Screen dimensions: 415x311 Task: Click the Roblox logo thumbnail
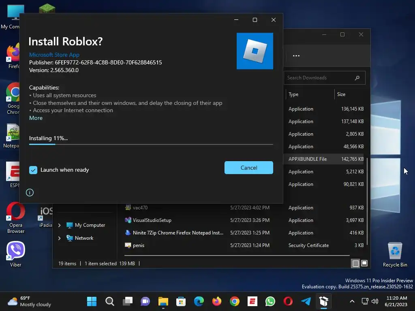[255, 51]
